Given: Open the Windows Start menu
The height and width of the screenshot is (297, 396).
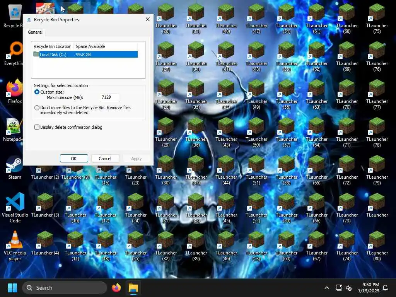Looking at the screenshot, I should pos(12,288).
